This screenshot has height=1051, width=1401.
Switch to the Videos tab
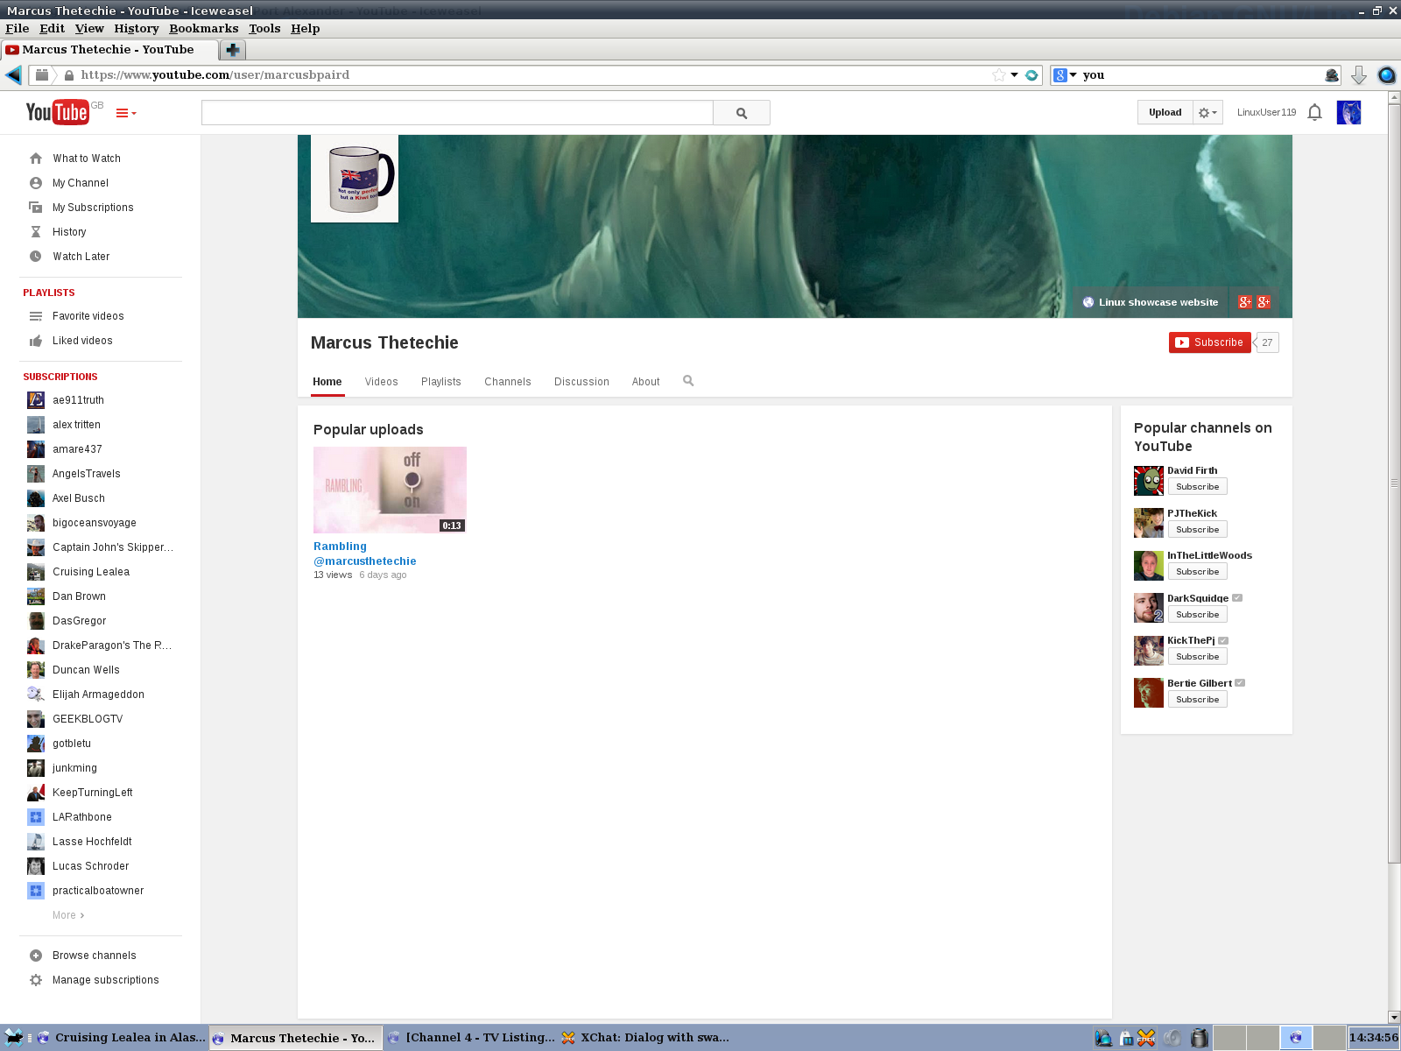381,382
